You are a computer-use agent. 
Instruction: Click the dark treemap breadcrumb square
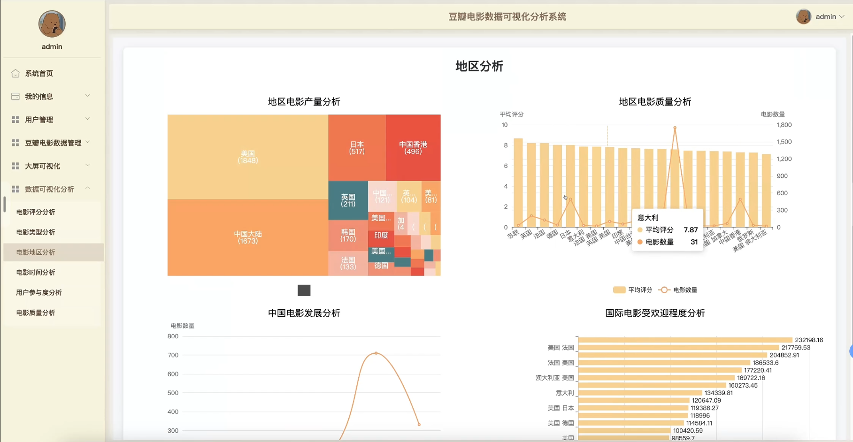point(304,290)
